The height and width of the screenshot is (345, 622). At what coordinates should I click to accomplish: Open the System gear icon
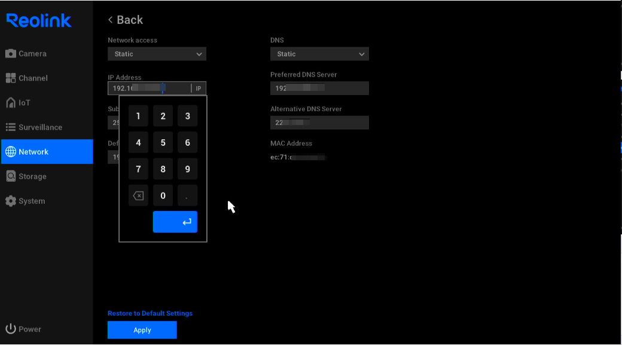click(11, 201)
